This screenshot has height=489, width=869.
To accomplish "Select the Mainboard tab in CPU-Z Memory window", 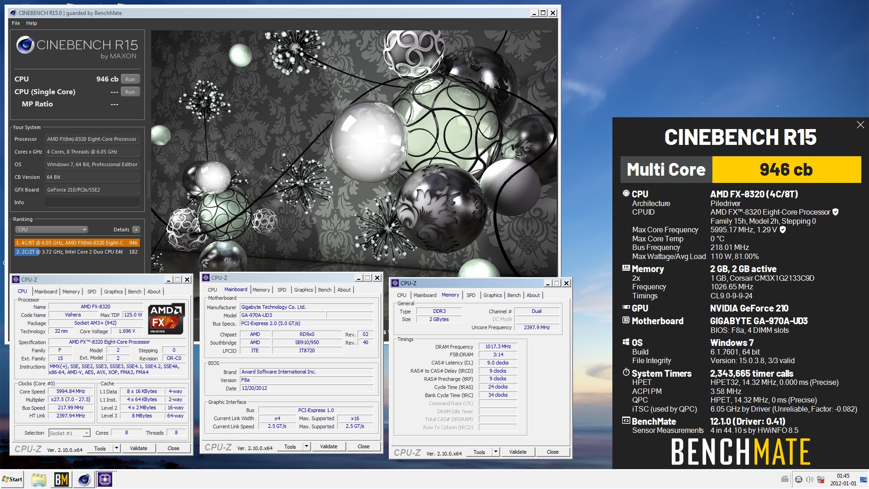I will 425,295.
